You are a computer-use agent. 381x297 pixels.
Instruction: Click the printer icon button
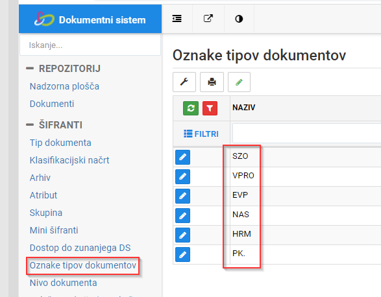click(212, 82)
